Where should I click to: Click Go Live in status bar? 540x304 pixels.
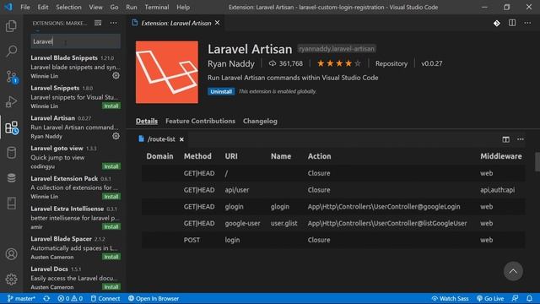(x=490, y=298)
